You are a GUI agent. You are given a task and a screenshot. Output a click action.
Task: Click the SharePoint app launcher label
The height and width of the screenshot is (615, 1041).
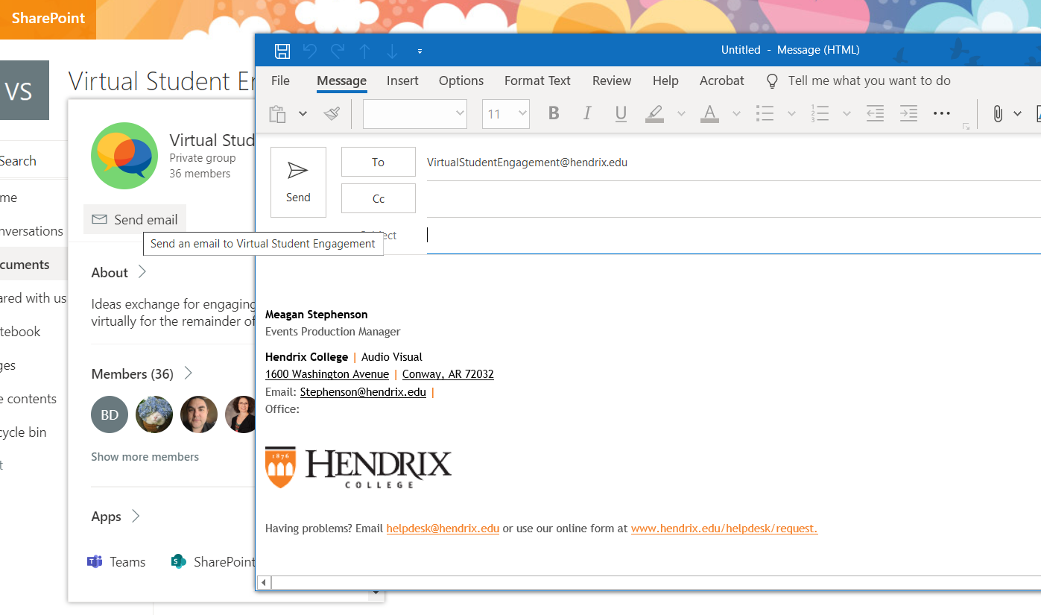tap(48, 19)
